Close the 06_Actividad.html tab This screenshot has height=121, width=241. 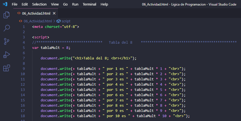[x=54, y=13]
